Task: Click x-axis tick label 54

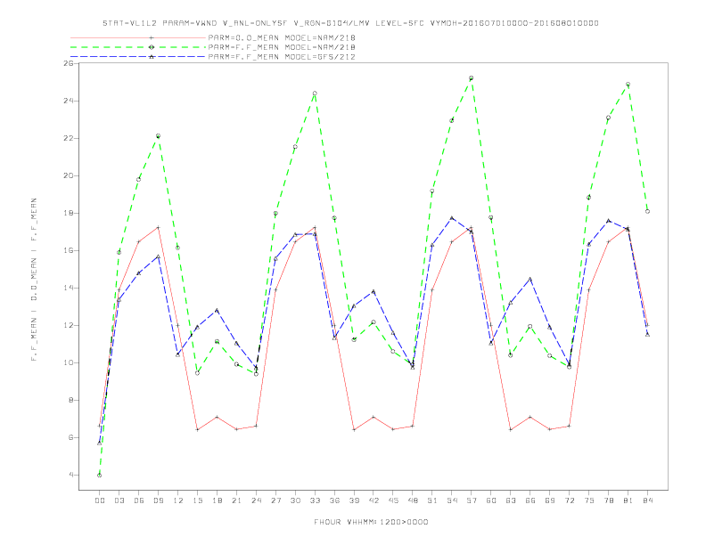Action: 452,500
